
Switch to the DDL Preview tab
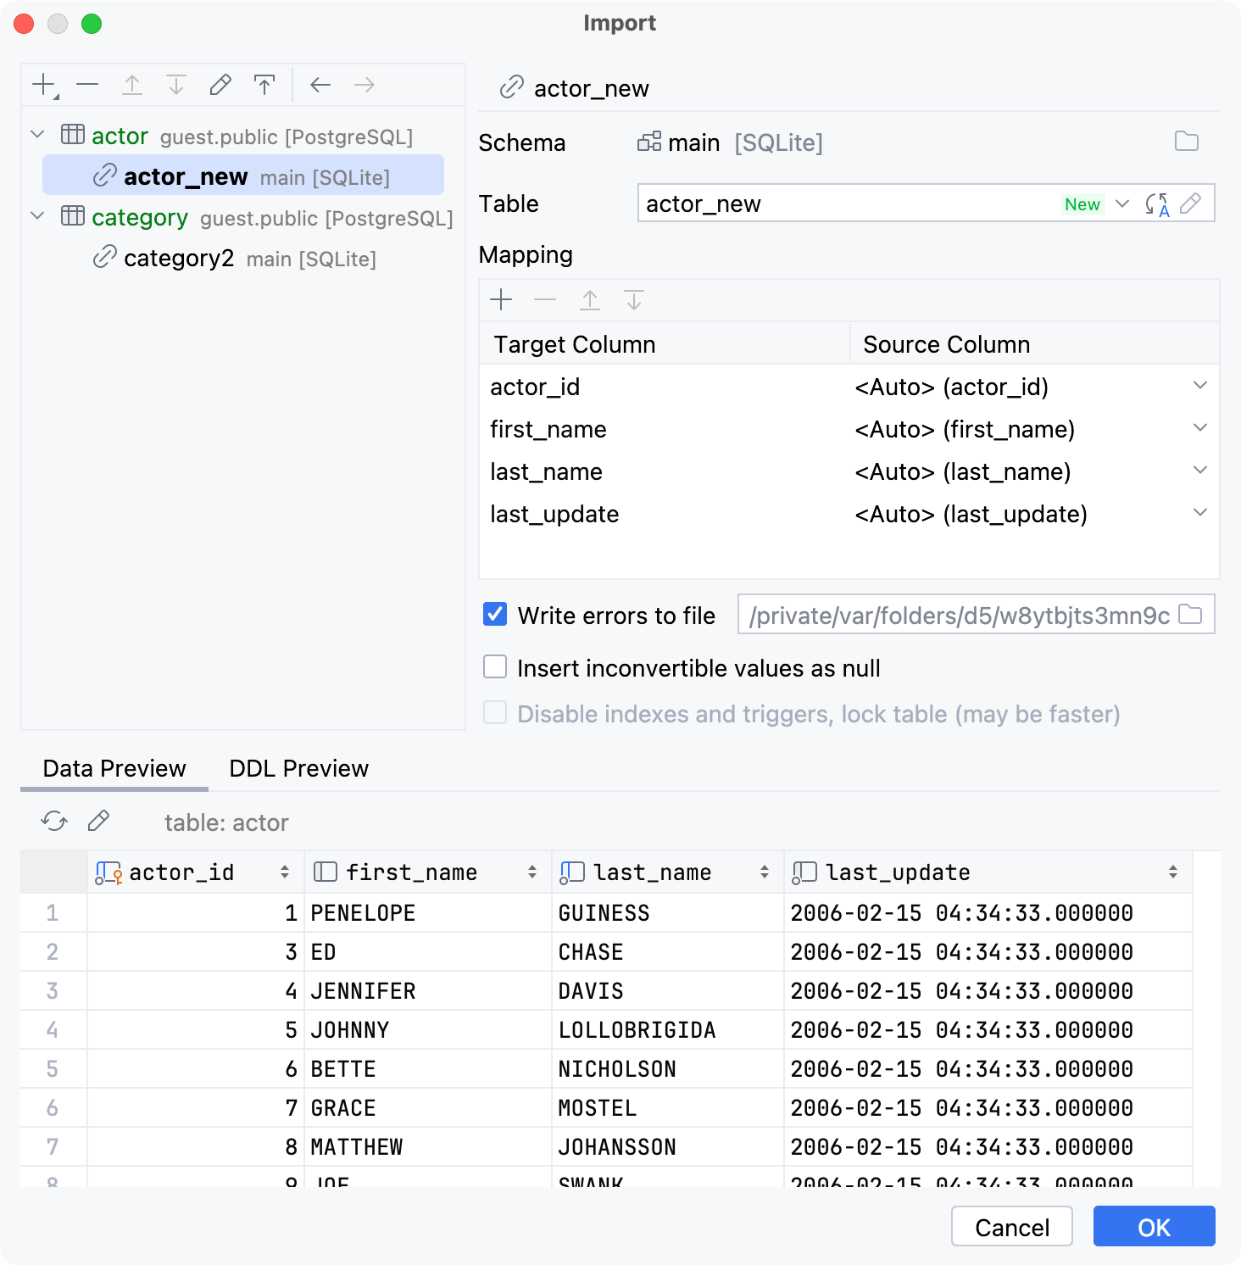298,768
